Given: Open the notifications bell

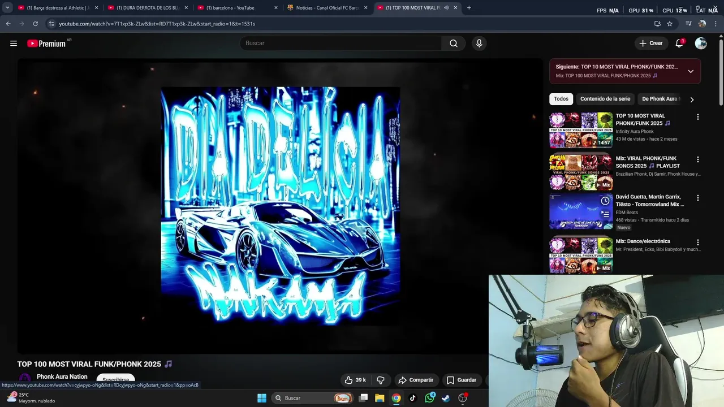Looking at the screenshot, I should click(679, 44).
